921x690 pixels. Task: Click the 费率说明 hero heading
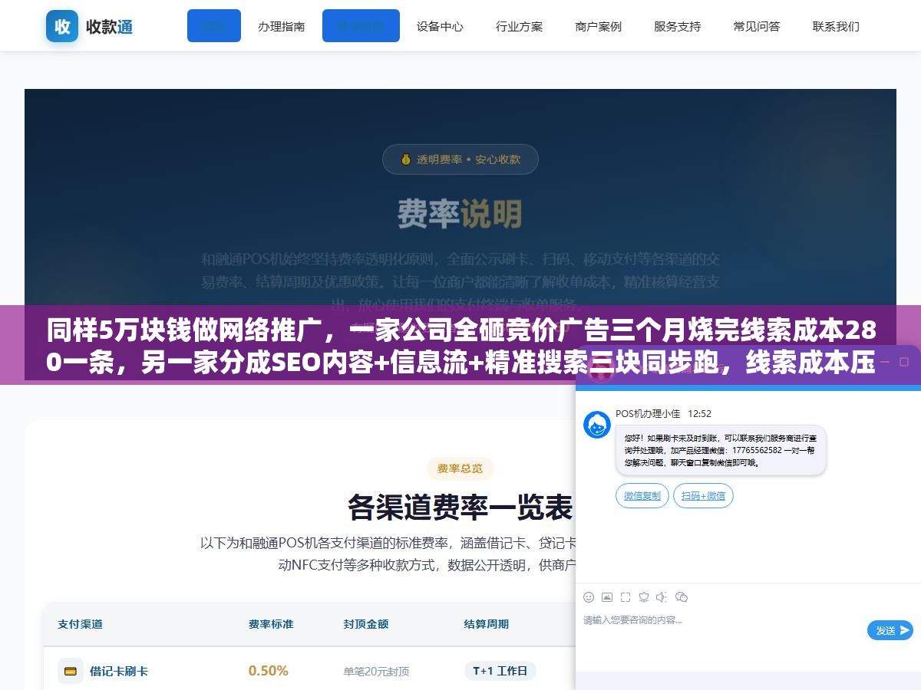[x=460, y=214]
